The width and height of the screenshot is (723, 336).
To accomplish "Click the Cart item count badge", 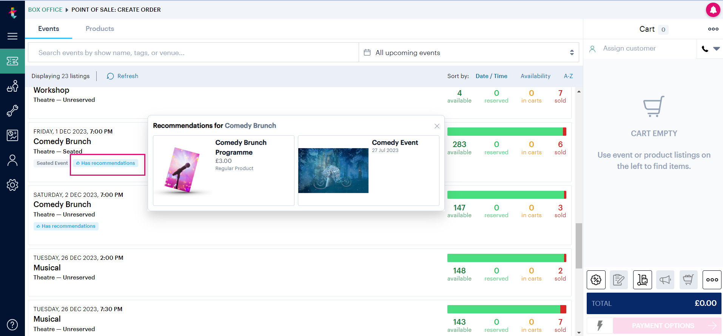I will click(x=663, y=29).
